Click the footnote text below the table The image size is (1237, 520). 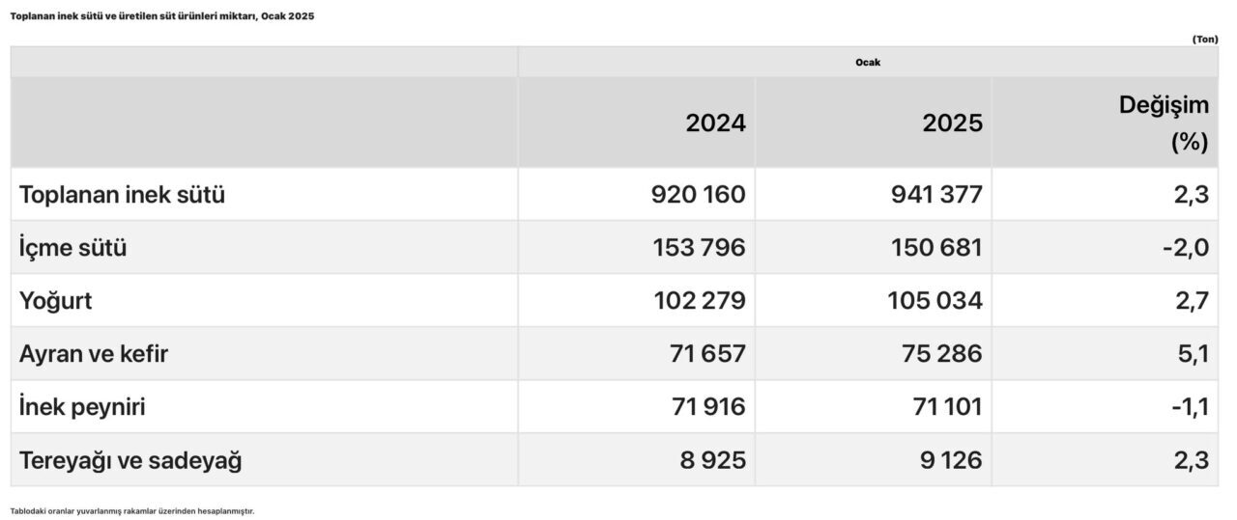click(132, 510)
